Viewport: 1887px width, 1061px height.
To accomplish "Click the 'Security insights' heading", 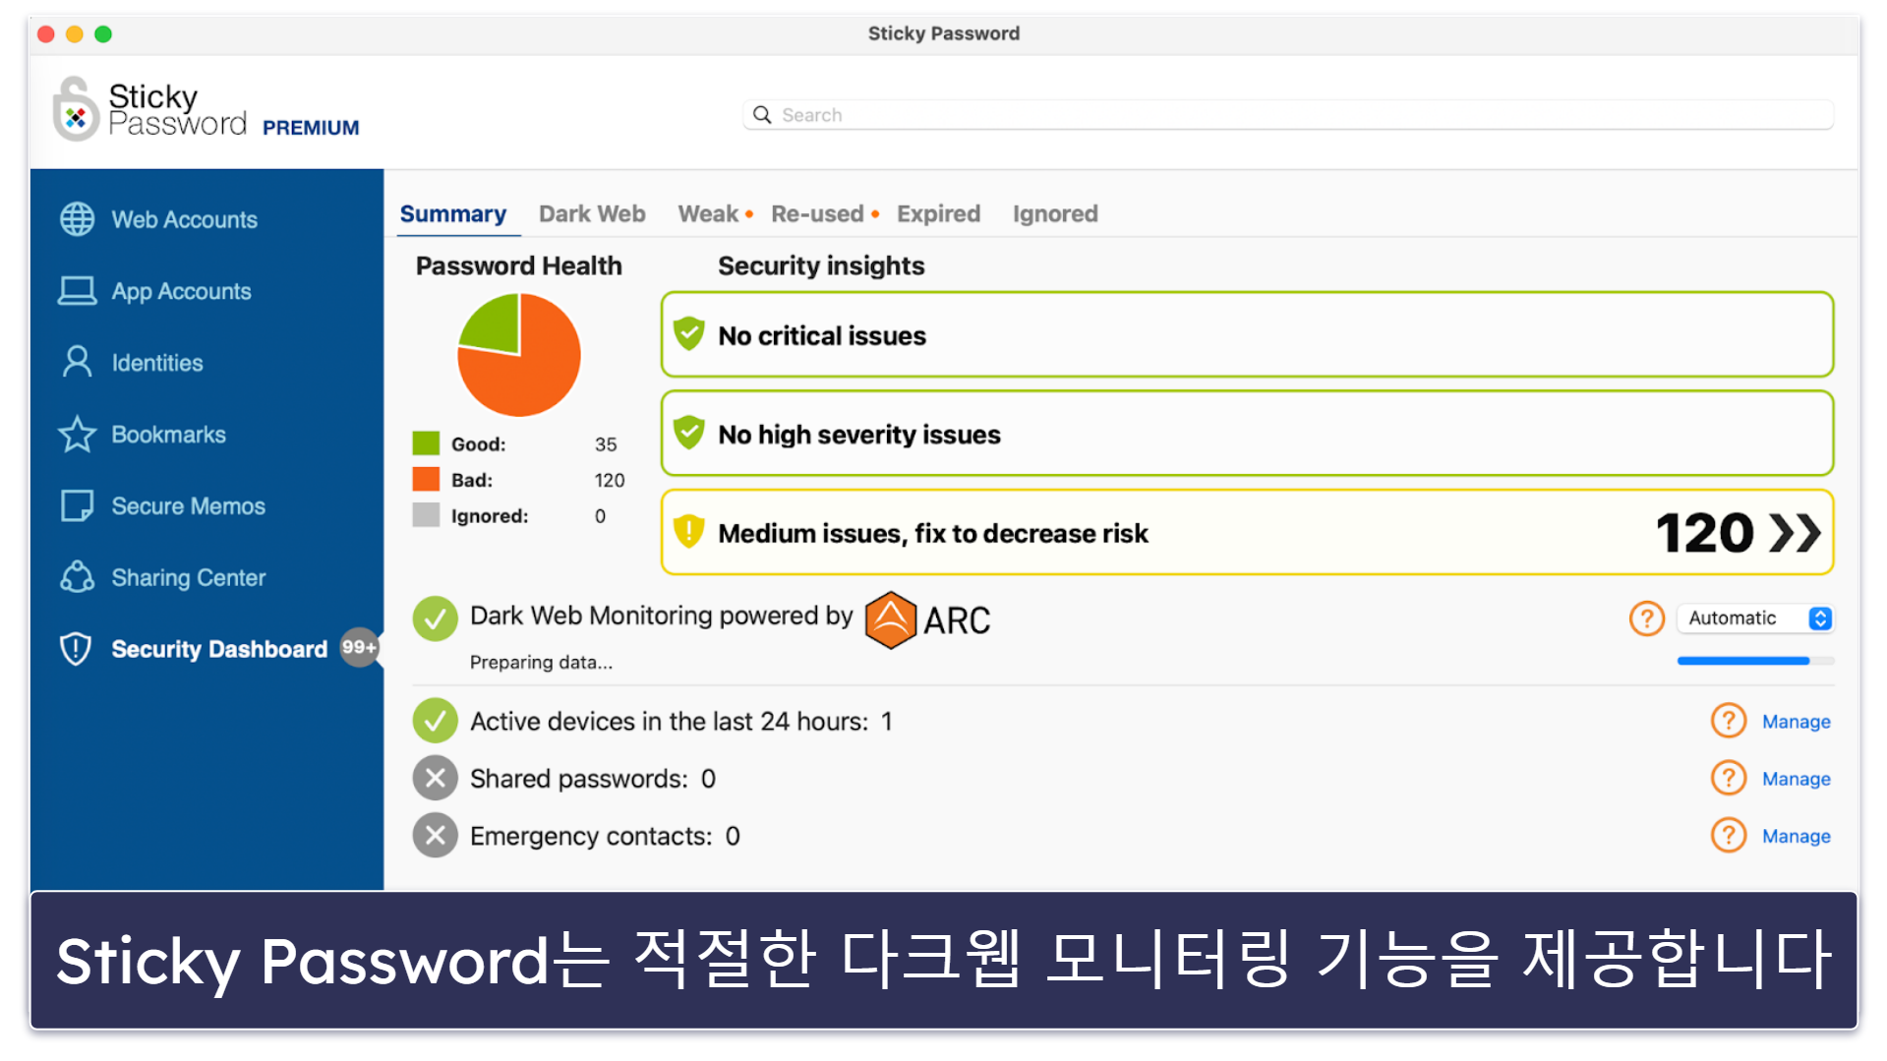I will (821, 266).
